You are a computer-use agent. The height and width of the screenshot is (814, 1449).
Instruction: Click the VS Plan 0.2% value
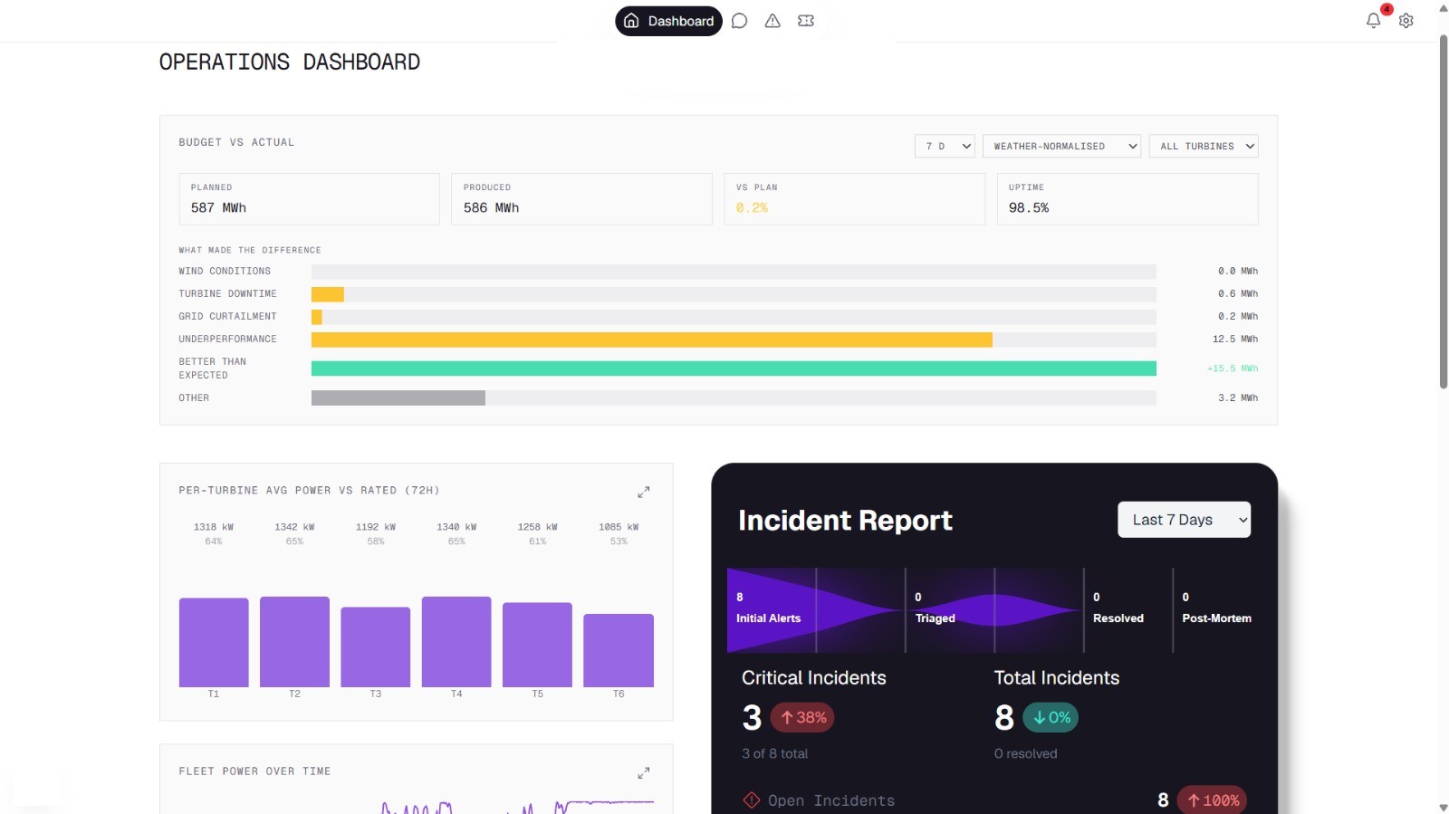coord(752,208)
